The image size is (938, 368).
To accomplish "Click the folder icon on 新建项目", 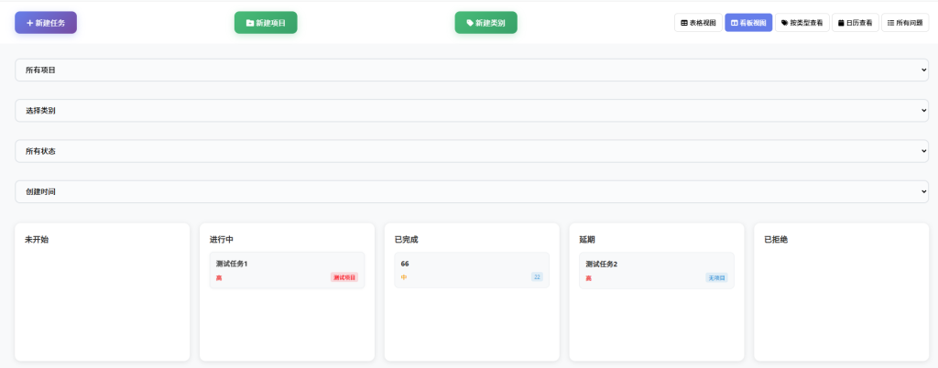I will point(250,23).
